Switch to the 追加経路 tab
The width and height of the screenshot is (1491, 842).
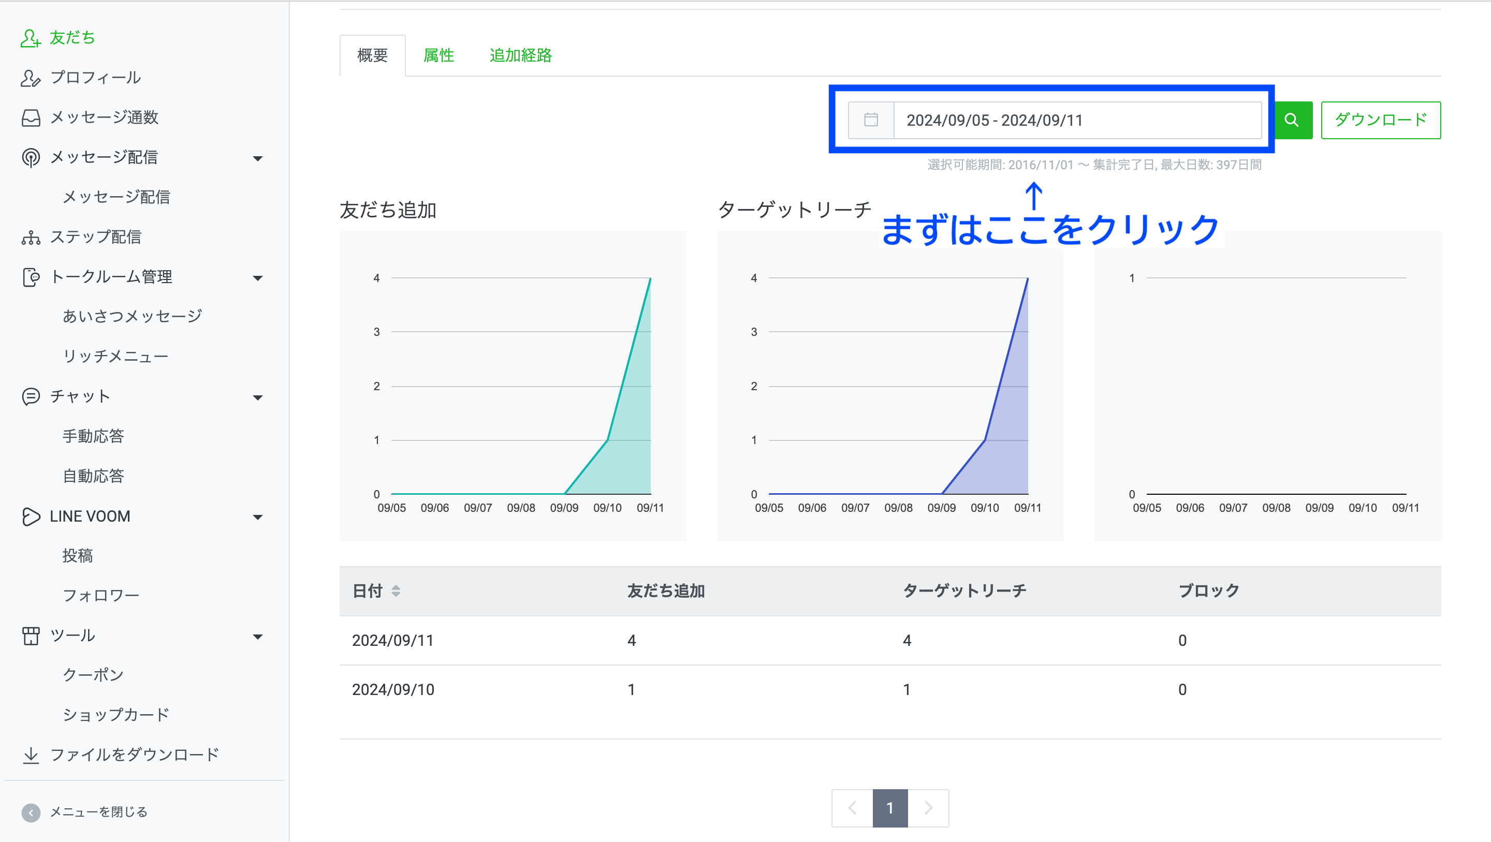[x=520, y=55]
